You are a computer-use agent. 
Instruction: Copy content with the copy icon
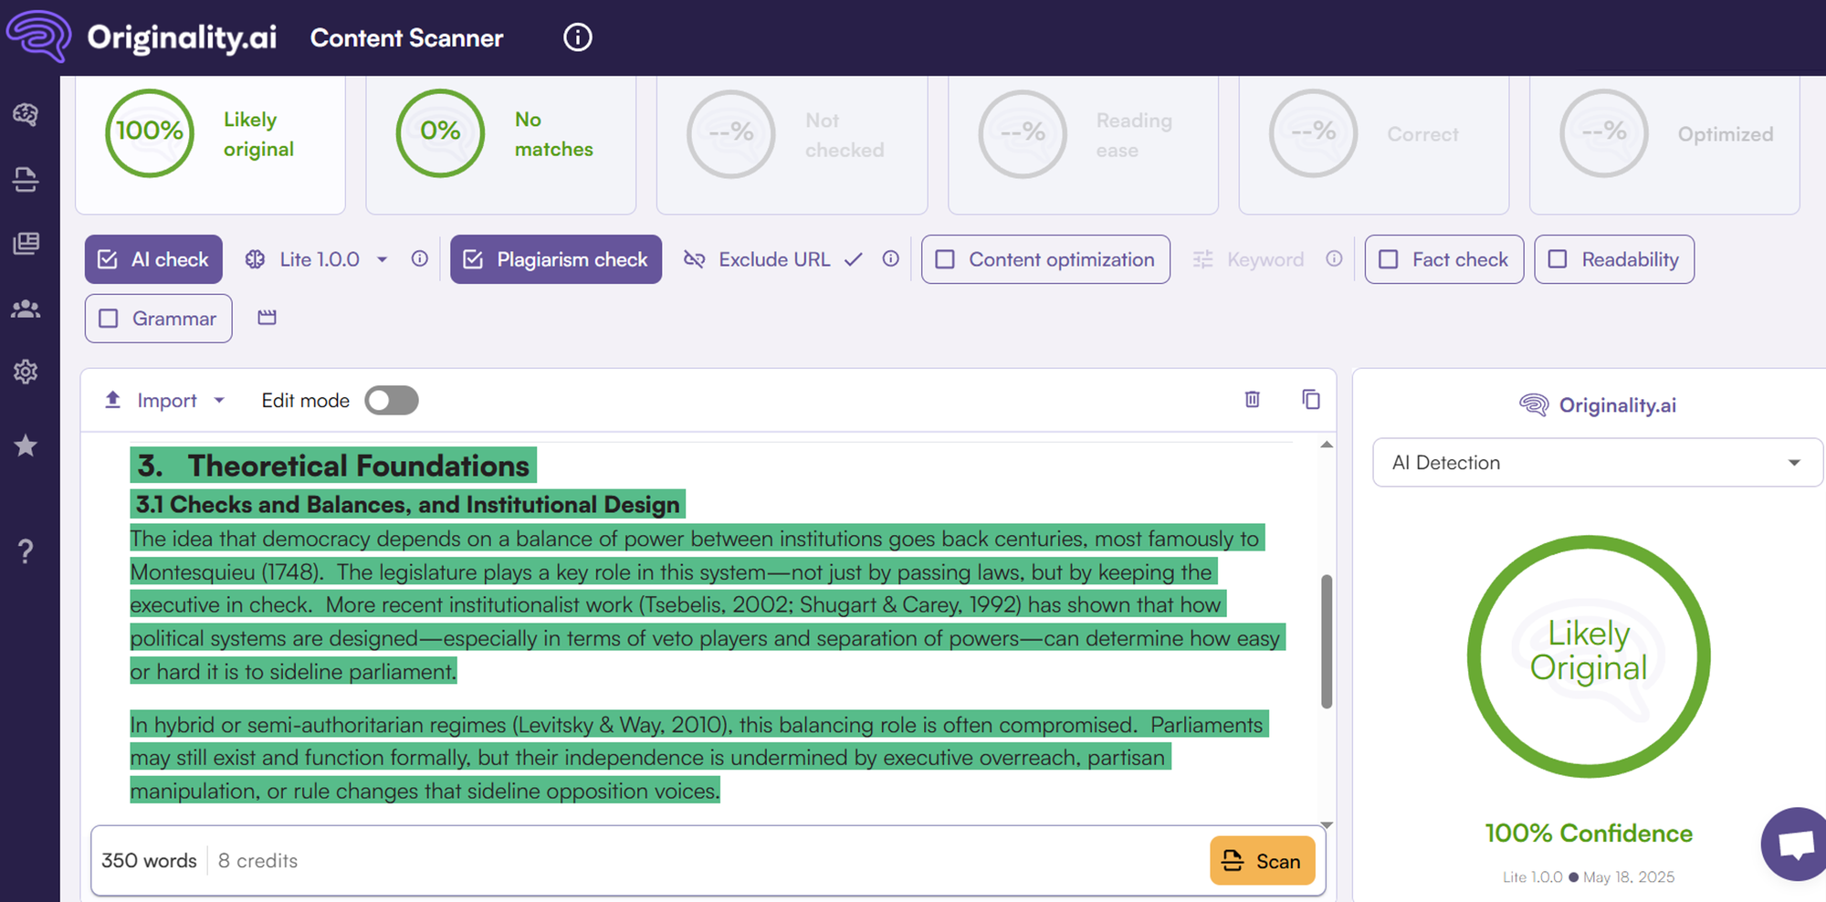tap(1311, 399)
